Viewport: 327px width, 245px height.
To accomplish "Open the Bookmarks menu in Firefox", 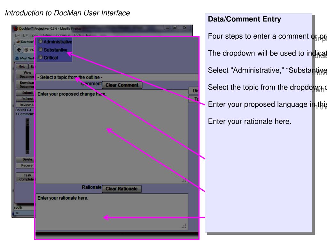I will click(x=62, y=35).
